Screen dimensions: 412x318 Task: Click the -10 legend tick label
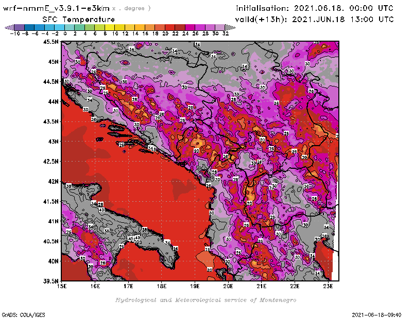pos(15,33)
